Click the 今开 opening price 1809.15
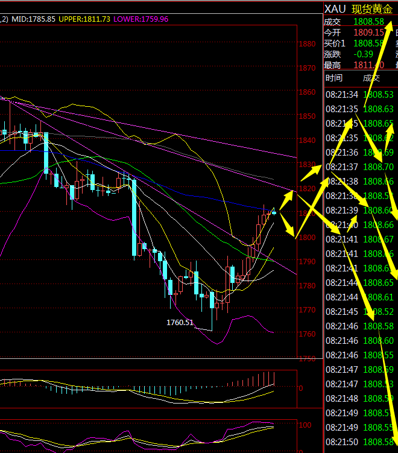Image resolution: width=398 pixels, height=453 pixels. 369,32
